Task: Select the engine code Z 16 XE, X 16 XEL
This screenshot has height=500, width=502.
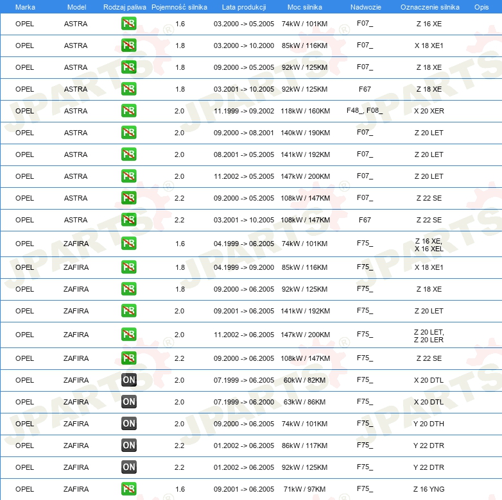Action: (429, 245)
